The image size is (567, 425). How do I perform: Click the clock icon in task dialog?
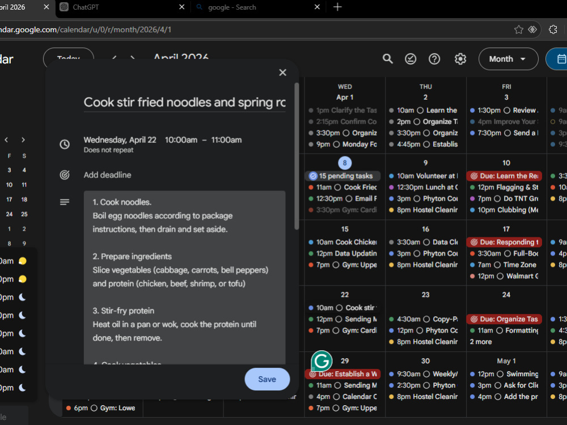(65, 144)
